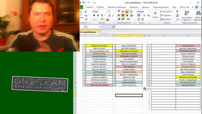Apply the percent style
Image resolution: width=202 pixels, height=114 pixels.
(x=144, y=16)
